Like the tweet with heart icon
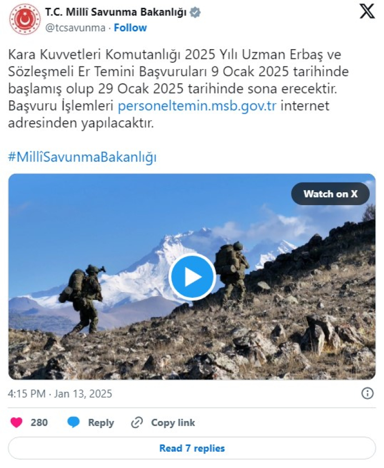Viewport: 384px width, 468px height. point(16,422)
